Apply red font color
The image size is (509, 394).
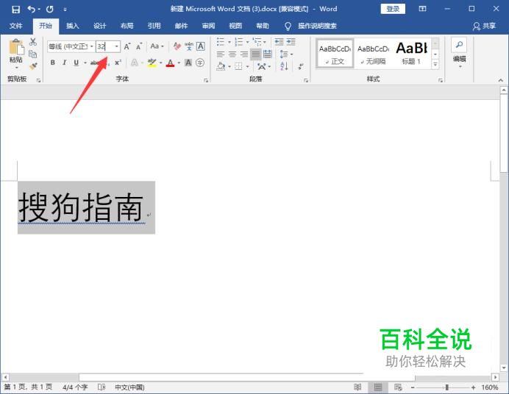coord(170,62)
